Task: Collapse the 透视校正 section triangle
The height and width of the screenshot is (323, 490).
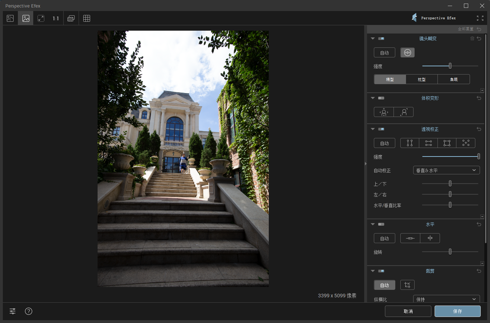Action: click(x=373, y=129)
